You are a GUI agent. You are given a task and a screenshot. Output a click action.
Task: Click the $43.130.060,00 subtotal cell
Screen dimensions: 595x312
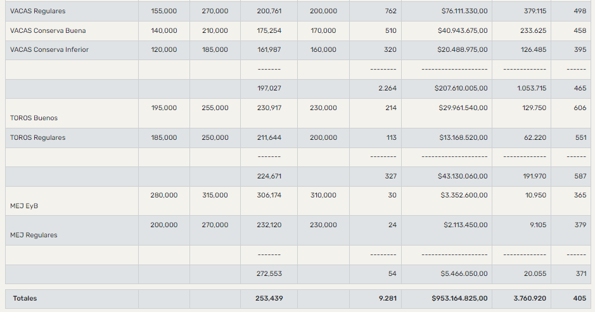pyautogui.click(x=463, y=176)
